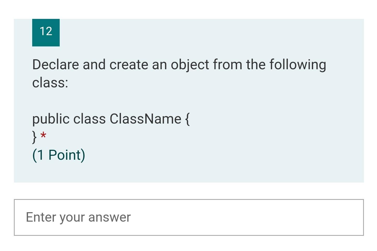This screenshot has width=377, height=251.
Task: Click the question number 12 badge
Action: 46,32
